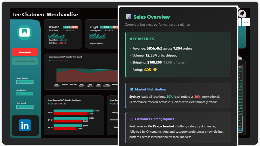Click the Total Qty sold sparkline chart
The image size is (260, 146).
(x=97, y=36)
